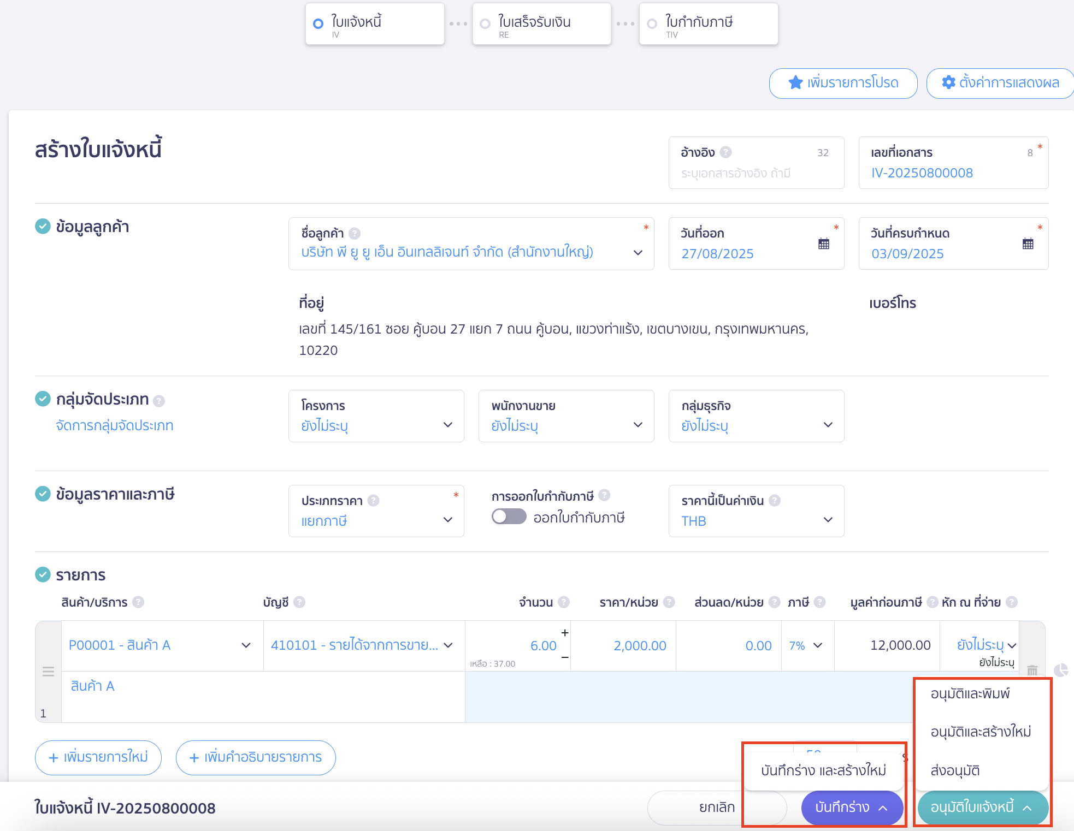
Task: Click help icon next to มูลค่าก่อนภาษี column
Action: [933, 602]
